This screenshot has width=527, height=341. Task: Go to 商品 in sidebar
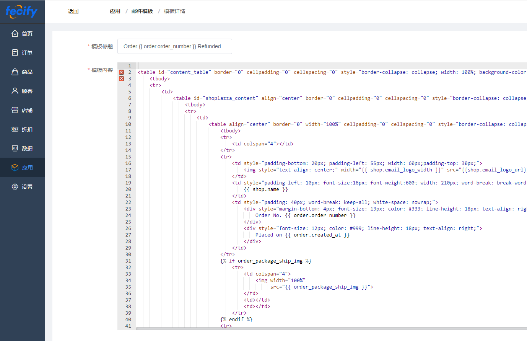point(22,72)
